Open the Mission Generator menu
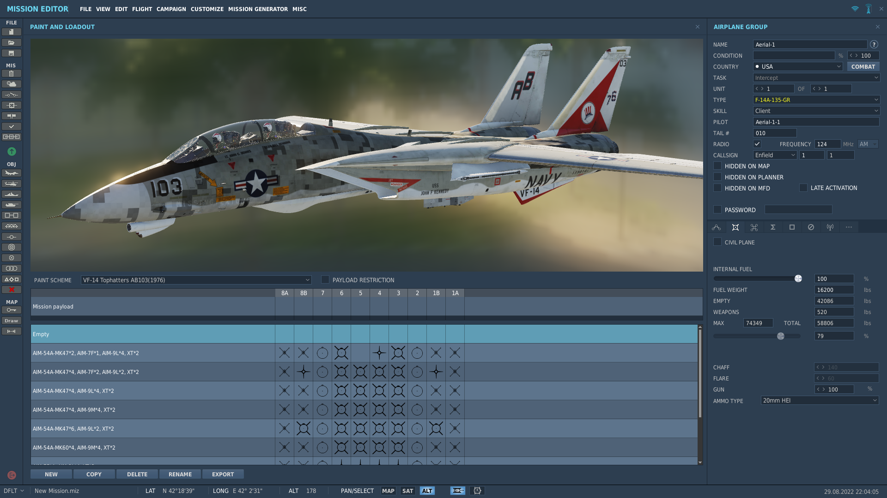Viewport: 887px width, 498px height. click(x=258, y=9)
